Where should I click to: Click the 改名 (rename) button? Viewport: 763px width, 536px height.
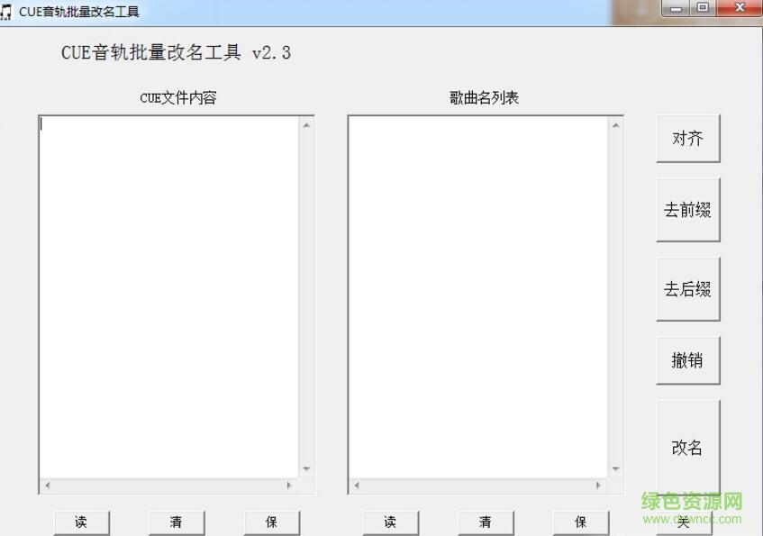(688, 448)
